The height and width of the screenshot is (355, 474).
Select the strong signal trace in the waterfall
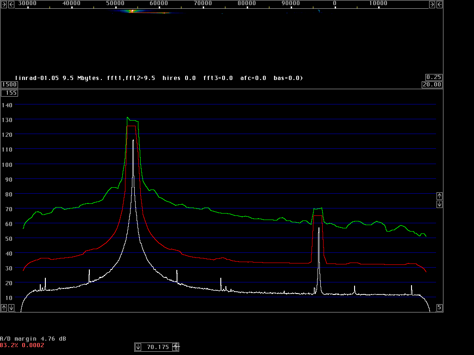133,11
